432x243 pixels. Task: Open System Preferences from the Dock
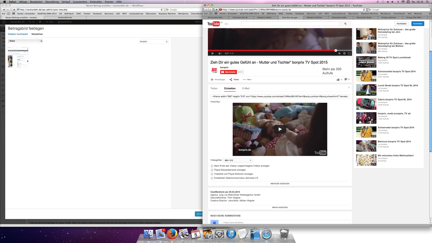click(219, 234)
